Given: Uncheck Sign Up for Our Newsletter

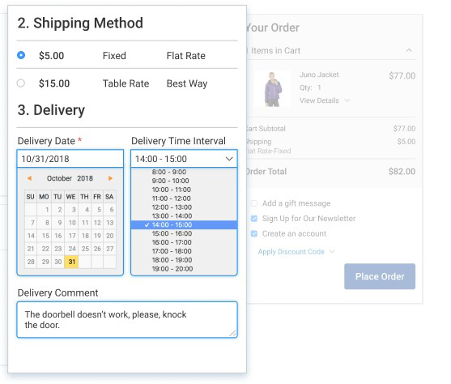Looking at the screenshot, I should [254, 219].
